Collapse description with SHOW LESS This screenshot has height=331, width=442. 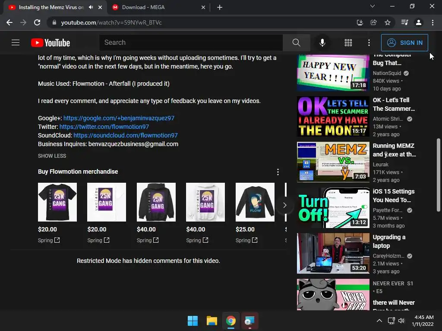pos(52,156)
